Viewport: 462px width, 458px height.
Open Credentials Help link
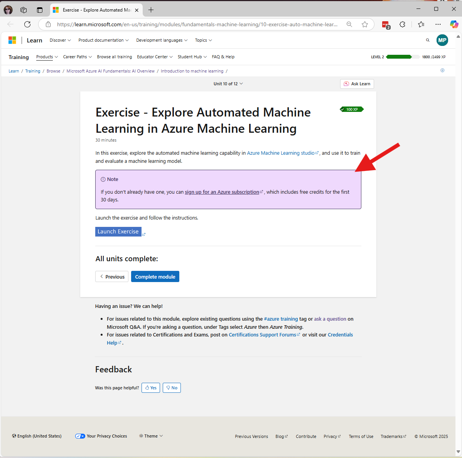(340, 335)
